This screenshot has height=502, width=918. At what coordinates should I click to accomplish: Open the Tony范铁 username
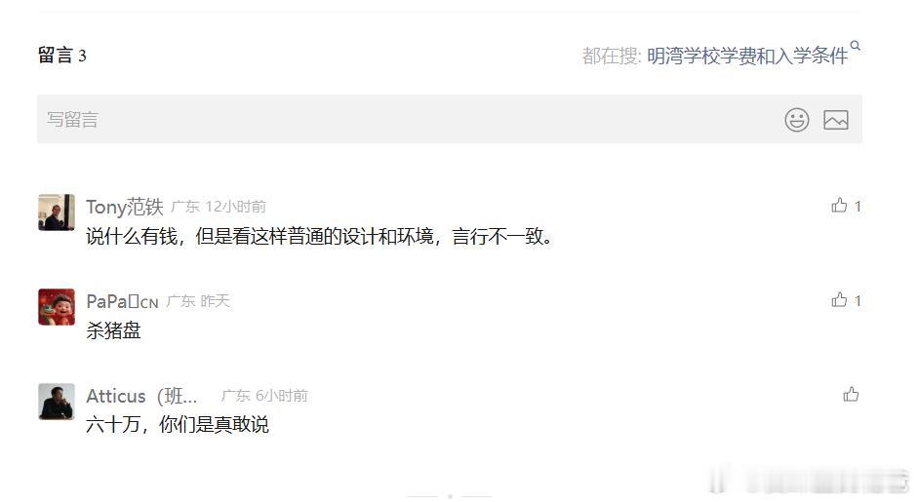pyautogui.click(x=125, y=207)
